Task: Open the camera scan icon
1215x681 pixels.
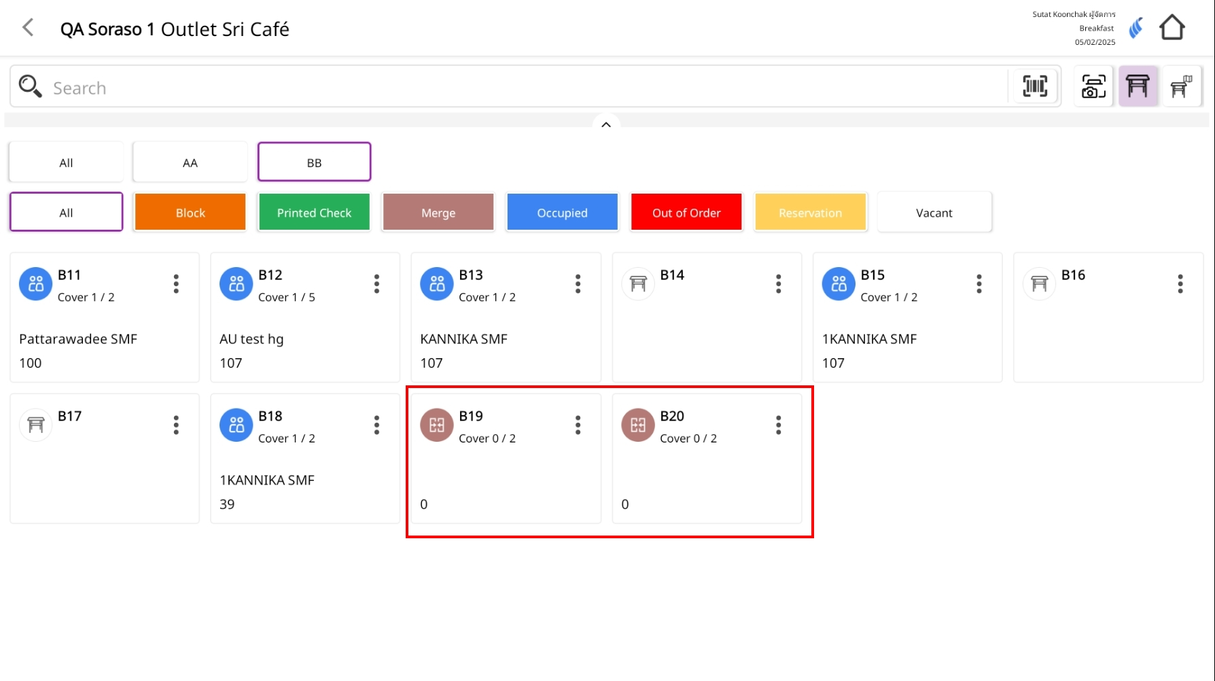Action: coord(1093,86)
